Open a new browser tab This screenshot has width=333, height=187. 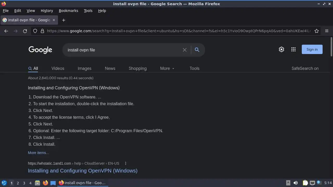click(x=63, y=20)
